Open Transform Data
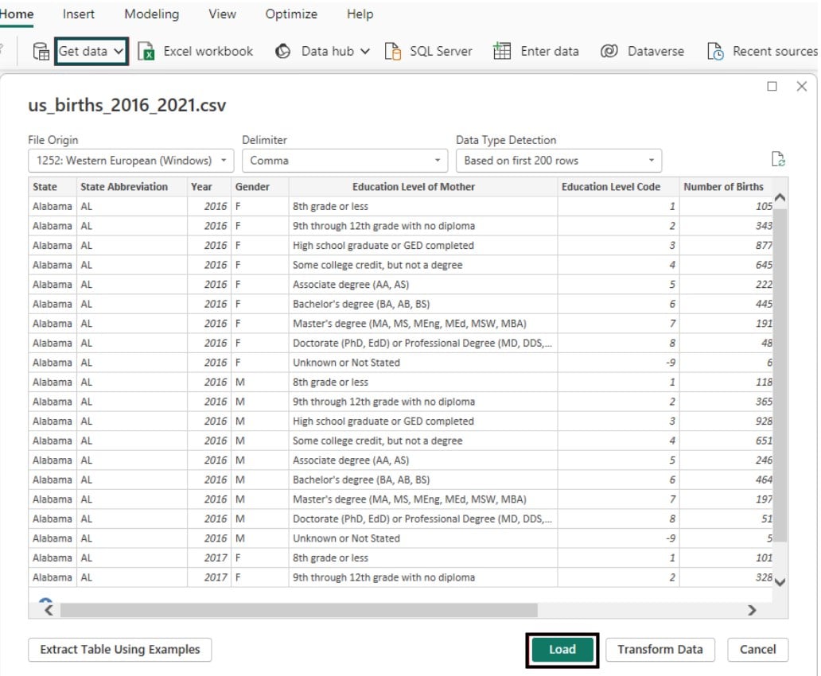The height and width of the screenshot is (676, 821). [660, 649]
